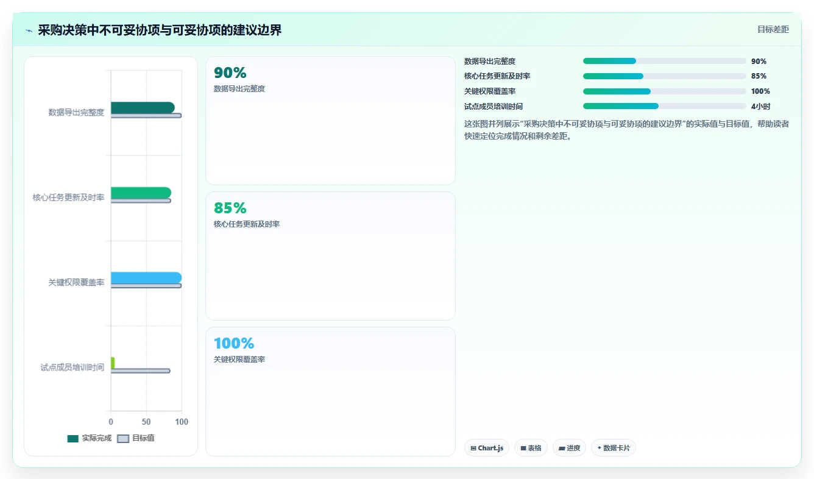The height and width of the screenshot is (479, 814).
Task: Select the Chart.js tag chip
Action: 487,448
